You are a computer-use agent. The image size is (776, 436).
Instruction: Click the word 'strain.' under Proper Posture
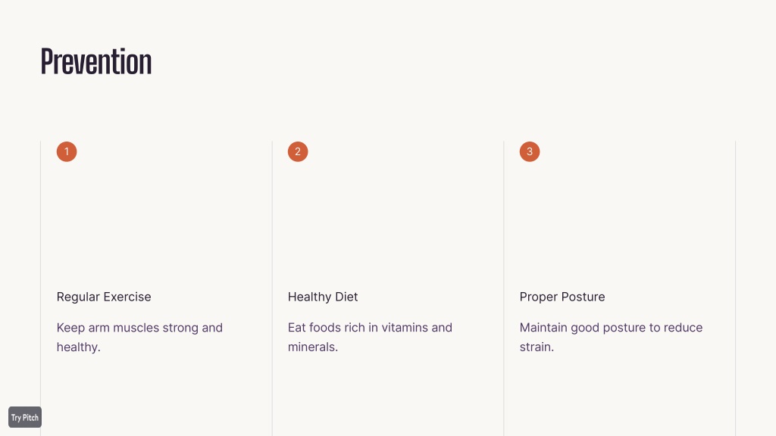(537, 347)
